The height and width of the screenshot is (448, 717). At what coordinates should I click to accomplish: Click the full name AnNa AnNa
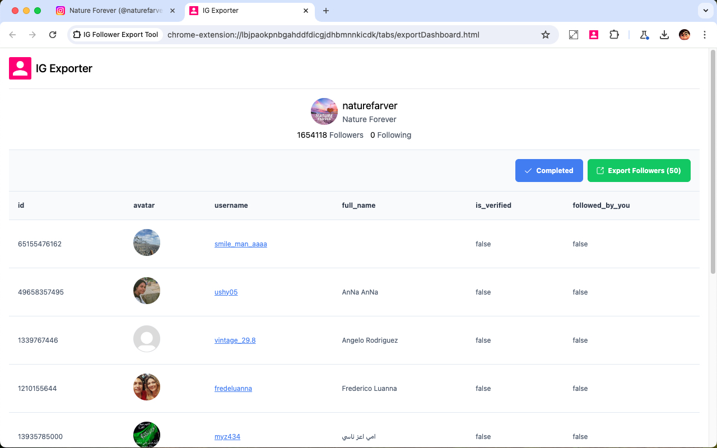pyautogui.click(x=360, y=292)
